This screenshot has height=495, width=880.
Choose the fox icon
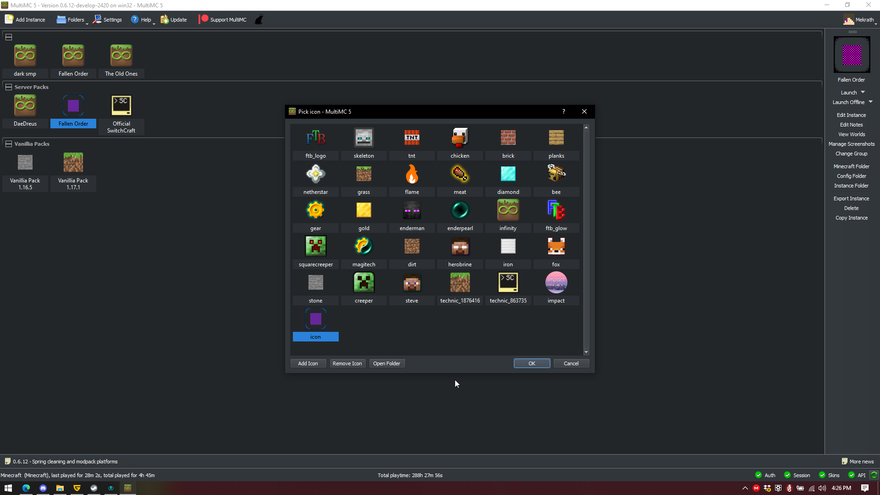coord(555,246)
